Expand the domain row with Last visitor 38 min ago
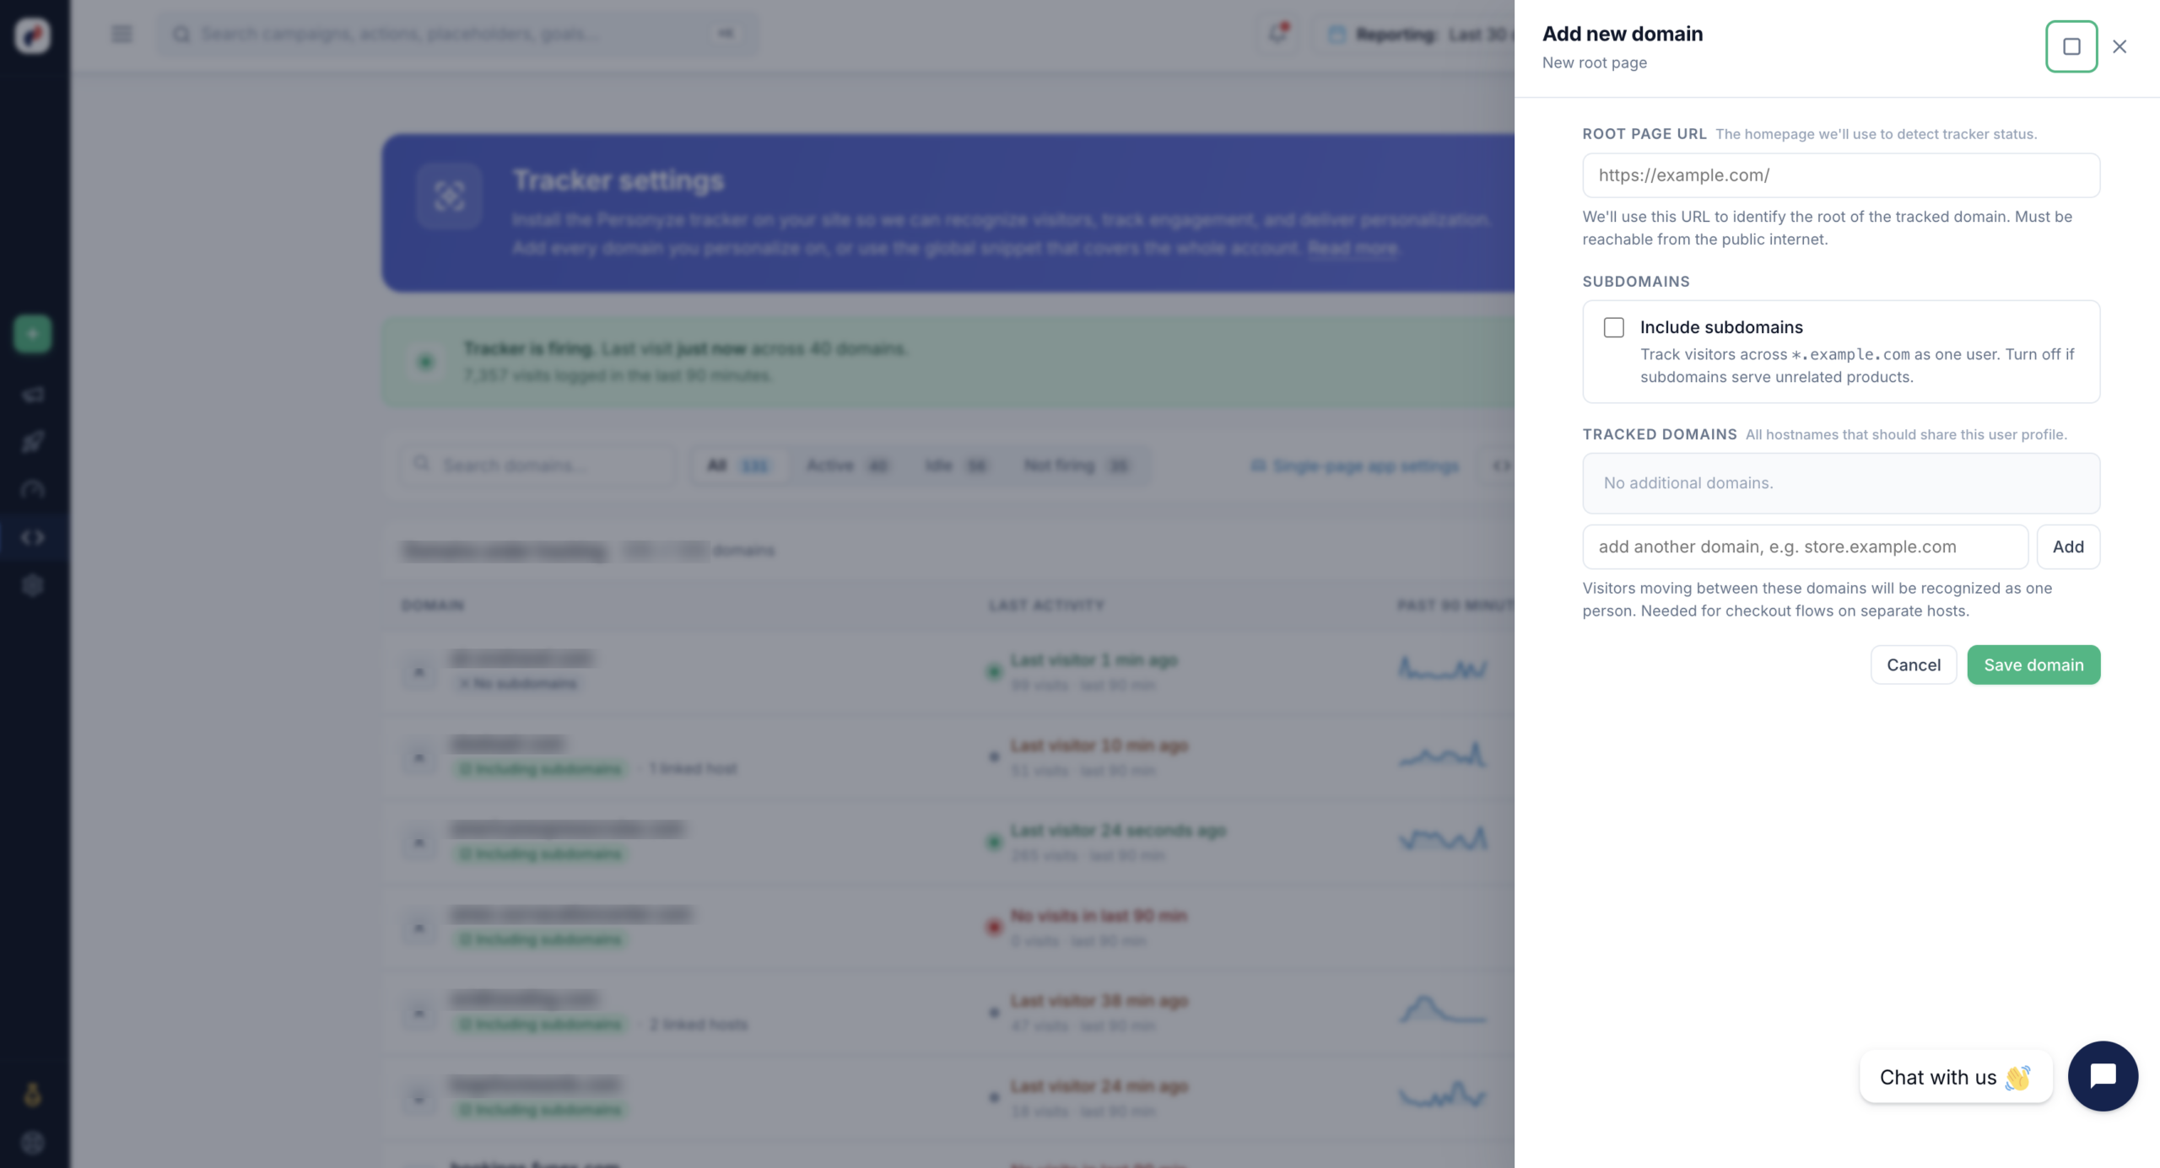The width and height of the screenshot is (2160, 1168). [x=418, y=1013]
